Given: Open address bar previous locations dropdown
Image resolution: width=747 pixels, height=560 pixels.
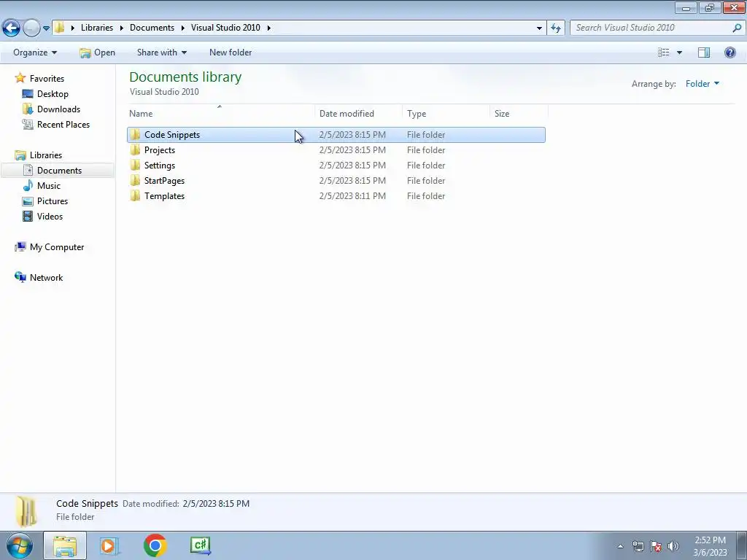Looking at the screenshot, I should click(x=539, y=28).
